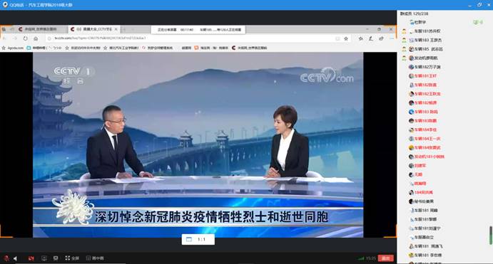Go to browser home icon
Viewport: 493px width, 264px height.
[36, 38]
